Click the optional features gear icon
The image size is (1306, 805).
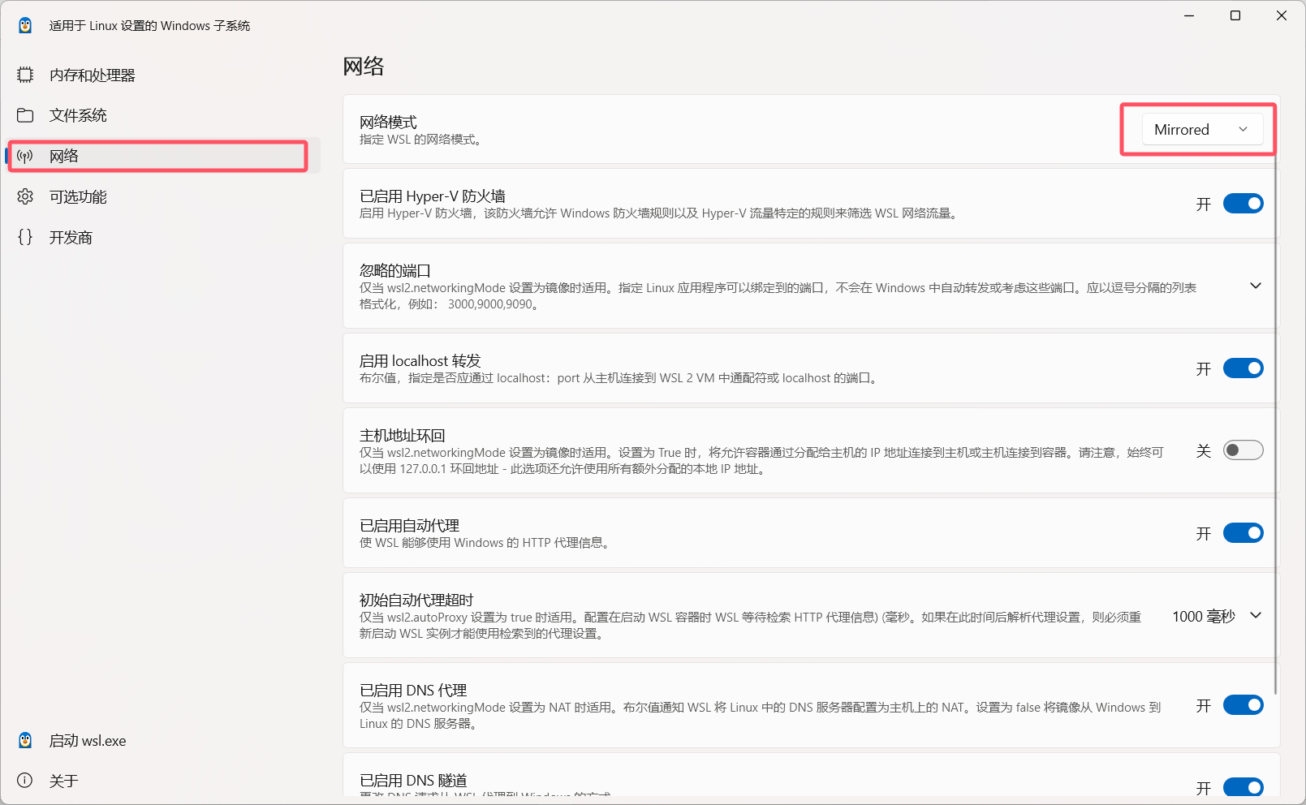25,196
